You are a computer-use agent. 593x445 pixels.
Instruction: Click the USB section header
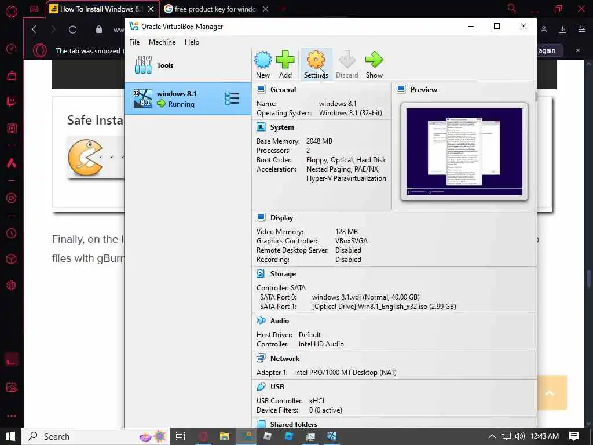tap(277, 386)
